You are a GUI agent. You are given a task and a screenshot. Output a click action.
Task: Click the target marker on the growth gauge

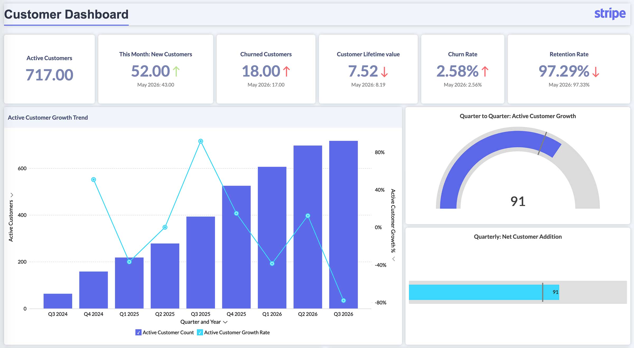point(542,143)
